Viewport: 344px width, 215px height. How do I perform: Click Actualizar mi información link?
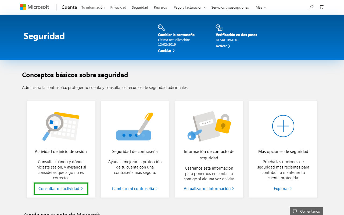coord(209,189)
